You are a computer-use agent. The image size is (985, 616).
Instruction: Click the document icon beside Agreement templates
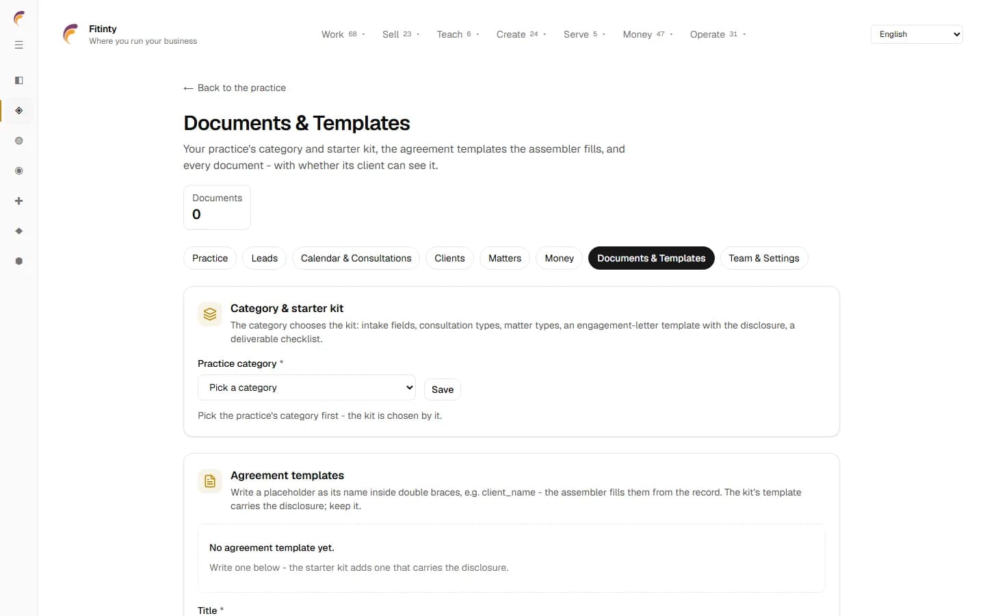tap(210, 481)
